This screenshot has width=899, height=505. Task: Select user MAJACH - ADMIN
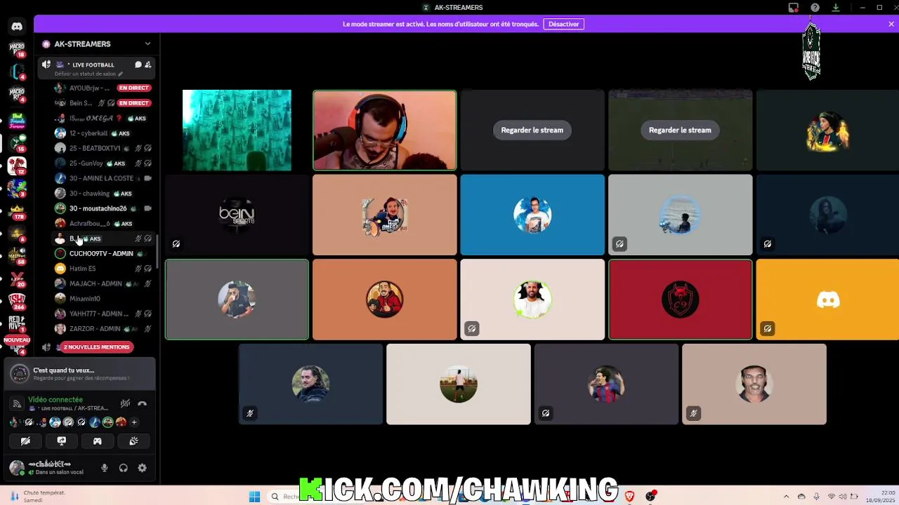103,283
